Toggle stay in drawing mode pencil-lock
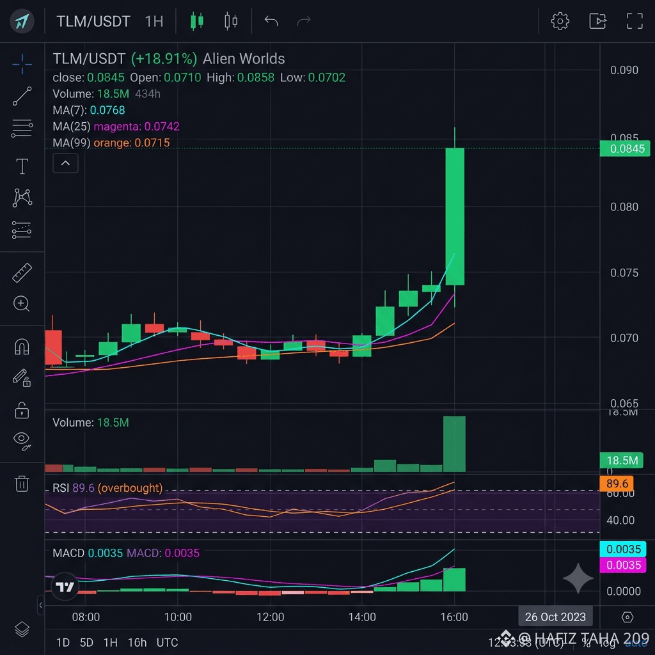The image size is (655, 655). click(x=22, y=378)
